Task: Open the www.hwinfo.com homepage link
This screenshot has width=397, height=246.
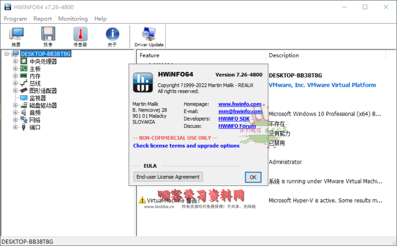Action: 240,104
